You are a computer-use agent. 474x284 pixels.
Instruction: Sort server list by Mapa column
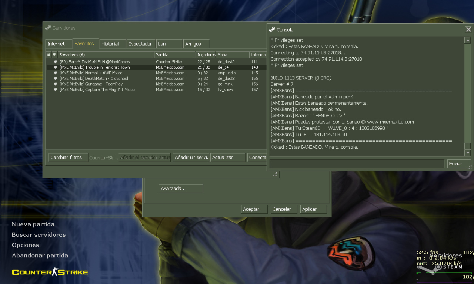[233, 55]
